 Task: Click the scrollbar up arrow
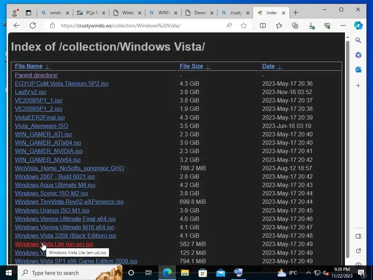[x=348, y=37]
